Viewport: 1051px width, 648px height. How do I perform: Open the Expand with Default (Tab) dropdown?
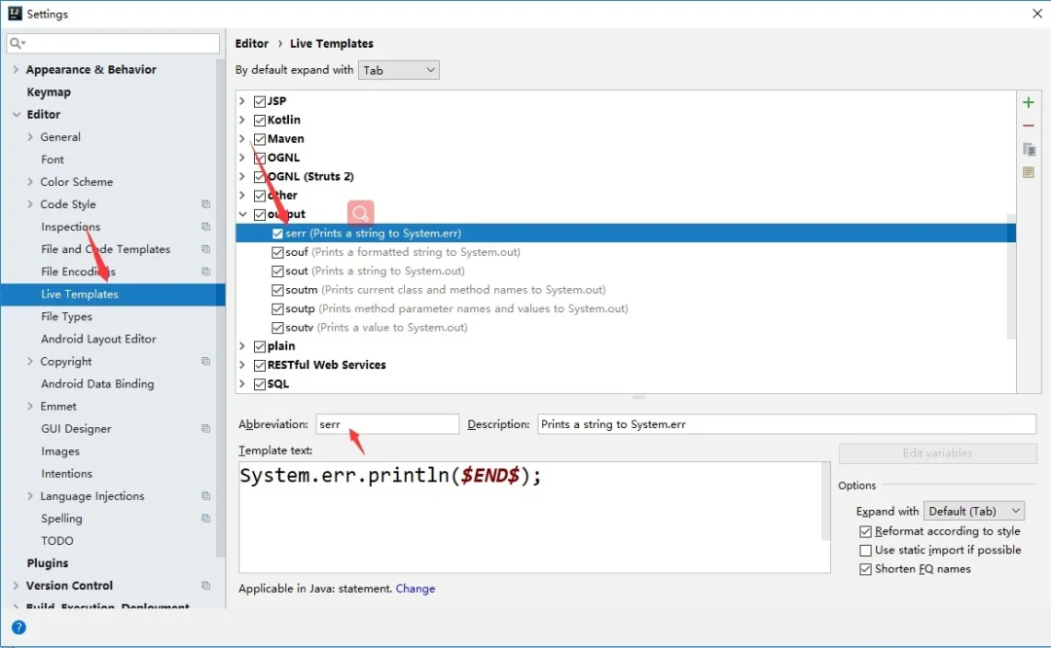click(973, 511)
